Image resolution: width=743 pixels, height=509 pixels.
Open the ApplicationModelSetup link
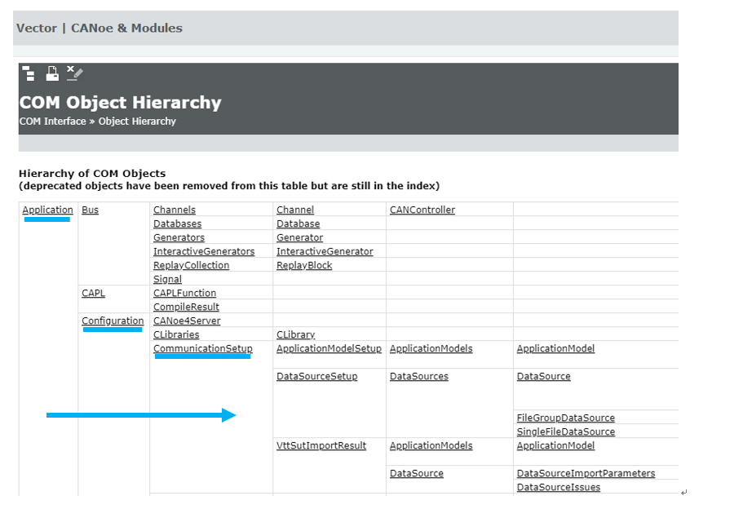coord(329,348)
